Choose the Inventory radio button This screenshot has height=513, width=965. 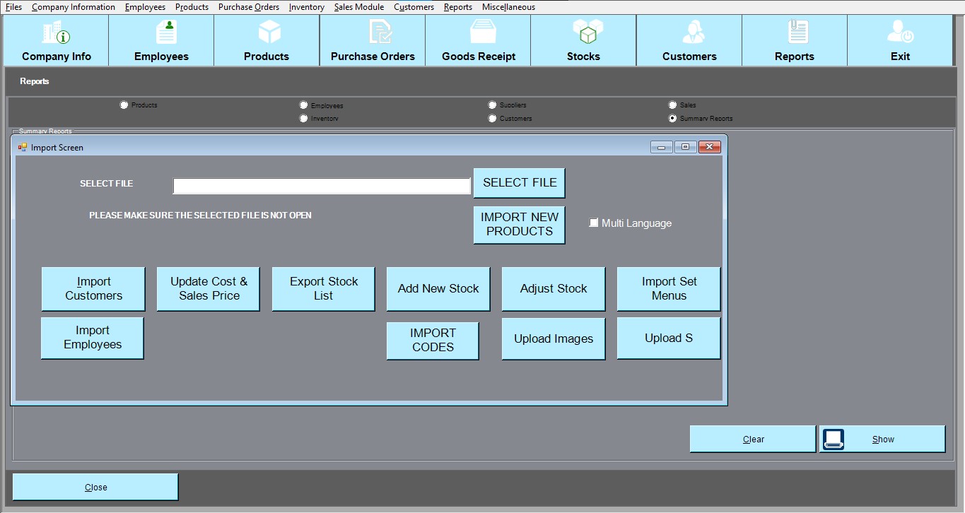(304, 119)
